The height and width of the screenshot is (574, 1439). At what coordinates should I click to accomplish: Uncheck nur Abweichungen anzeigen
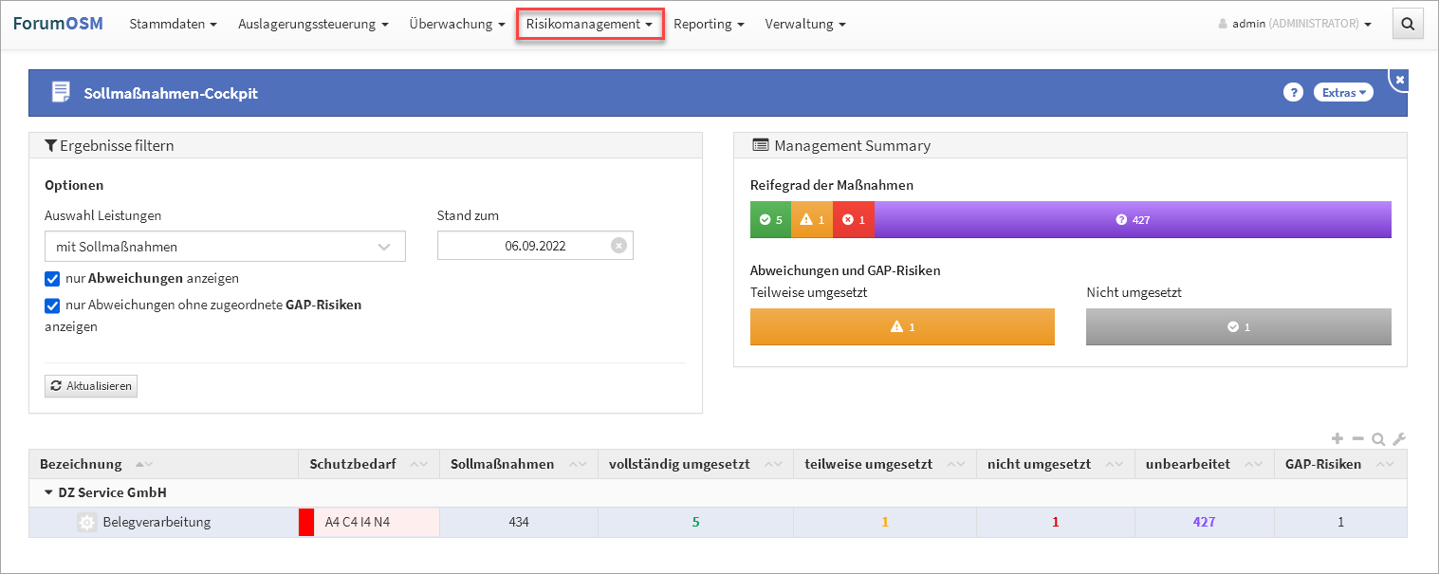click(53, 279)
